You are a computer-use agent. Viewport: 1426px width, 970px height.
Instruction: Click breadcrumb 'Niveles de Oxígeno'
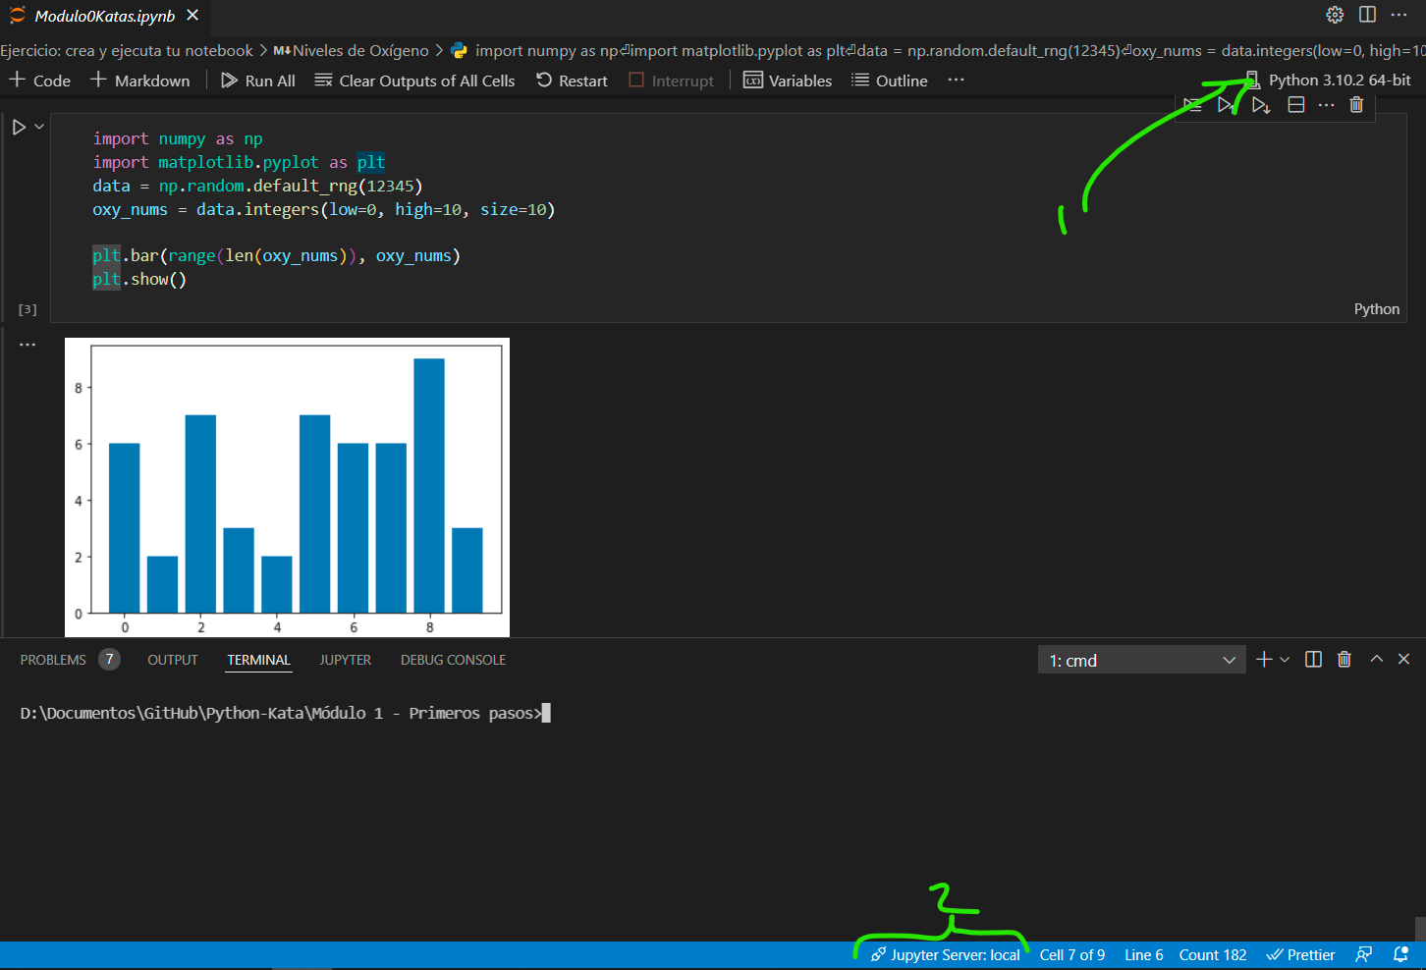pyautogui.click(x=351, y=51)
